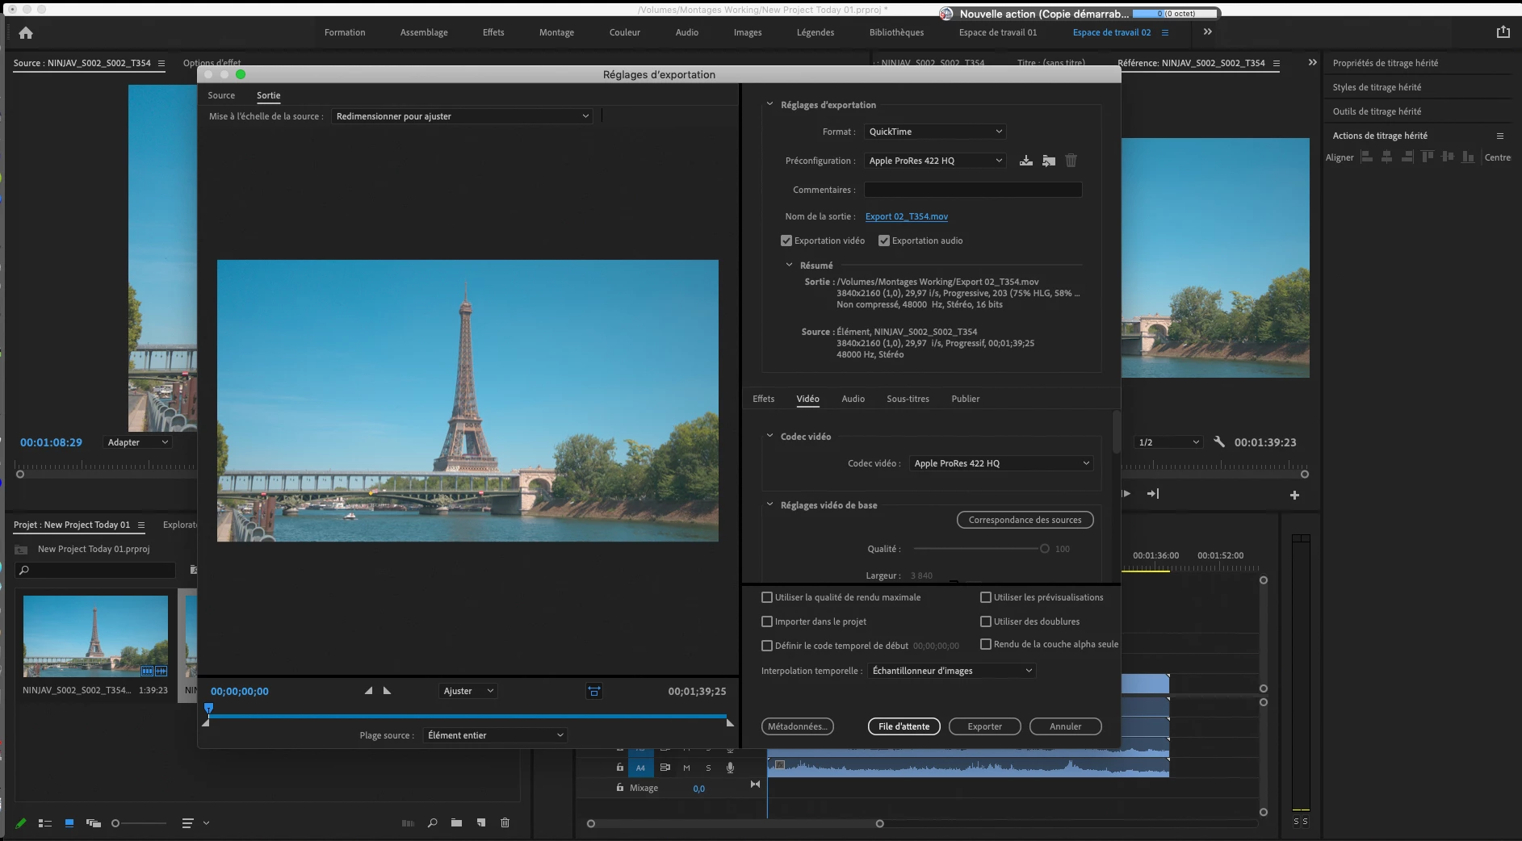Click the Exporter button
Image resolution: width=1522 pixels, height=841 pixels.
pyautogui.click(x=984, y=726)
